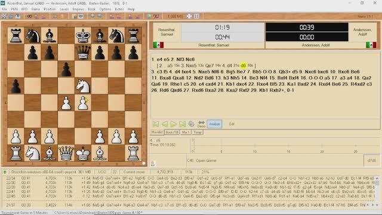Screen dimensions: 382x215
Task: Click the d7d6 last-move box
Action: tap(371, 161)
